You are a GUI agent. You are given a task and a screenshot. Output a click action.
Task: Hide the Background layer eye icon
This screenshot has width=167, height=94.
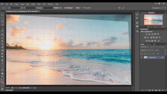click(141, 57)
